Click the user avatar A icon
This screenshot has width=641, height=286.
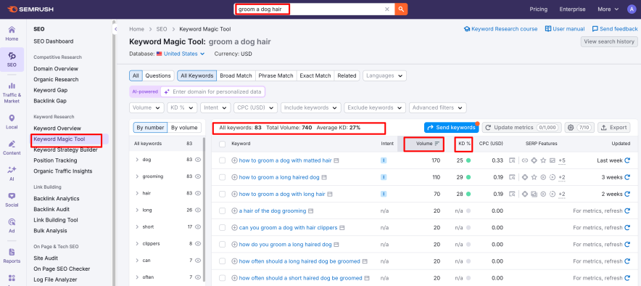(631, 9)
